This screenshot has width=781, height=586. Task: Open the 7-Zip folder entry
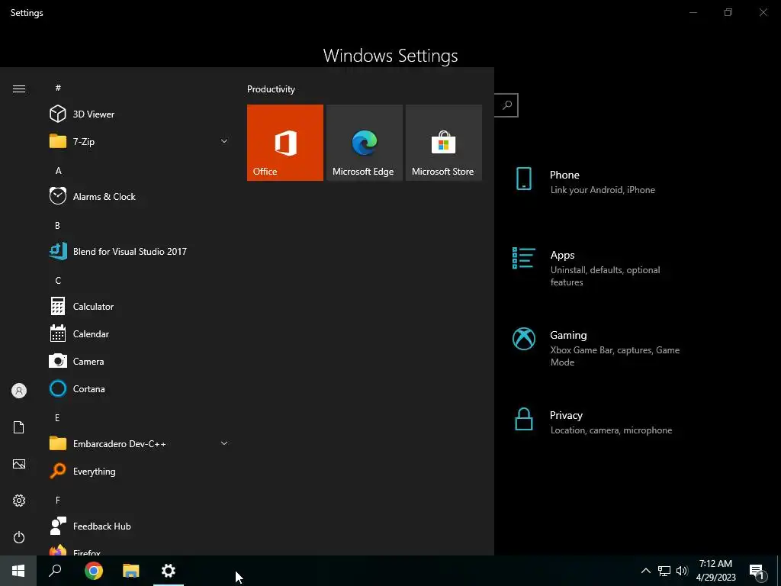(x=140, y=141)
